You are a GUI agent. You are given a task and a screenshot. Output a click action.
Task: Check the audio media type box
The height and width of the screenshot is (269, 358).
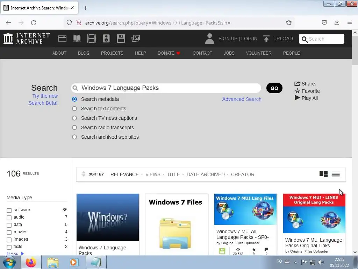pos(9,218)
